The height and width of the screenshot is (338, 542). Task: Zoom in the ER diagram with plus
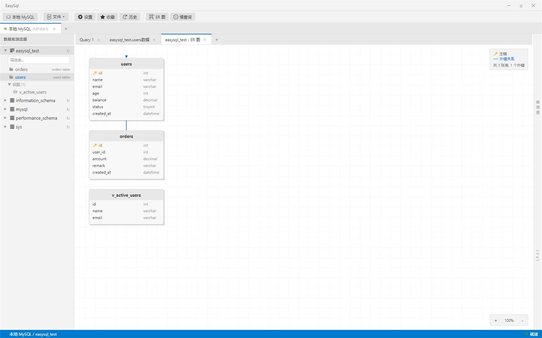pyautogui.click(x=496, y=320)
